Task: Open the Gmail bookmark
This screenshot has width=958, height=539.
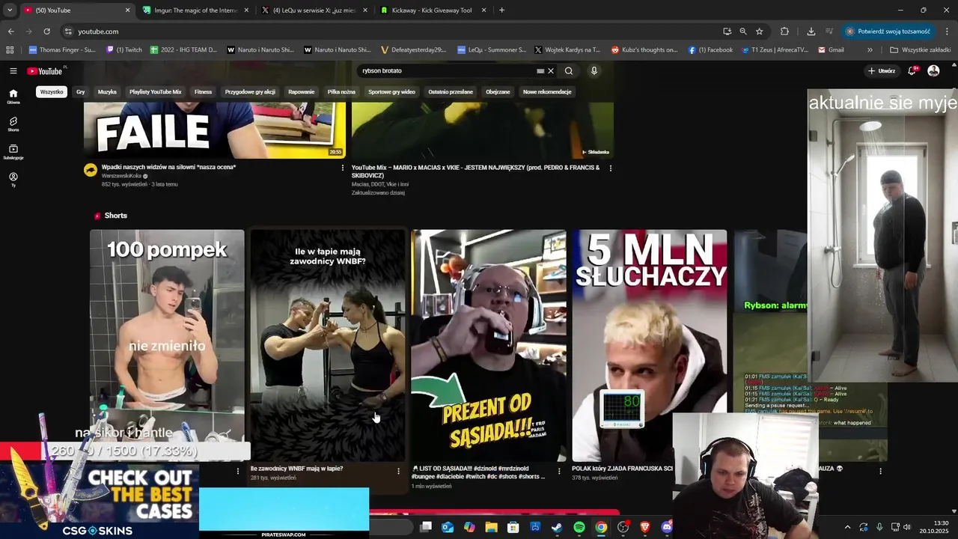Action: [x=832, y=50]
